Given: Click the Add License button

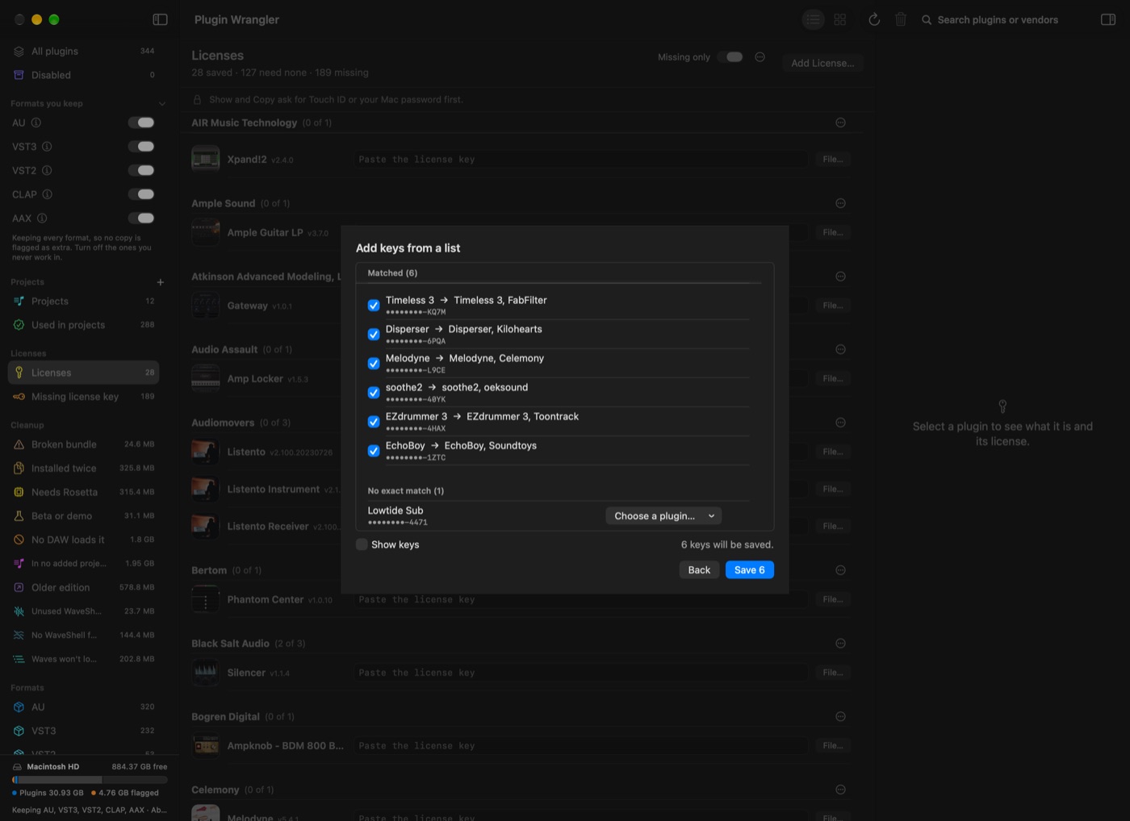Looking at the screenshot, I should point(822,63).
